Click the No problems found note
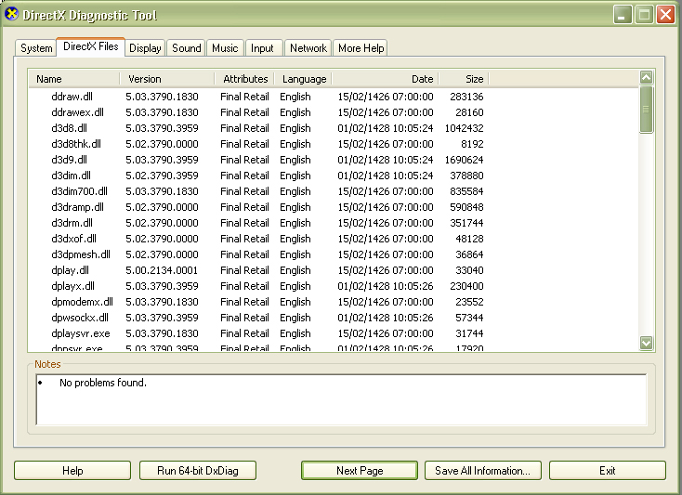The width and height of the screenshot is (682, 495). pyautogui.click(x=103, y=383)
